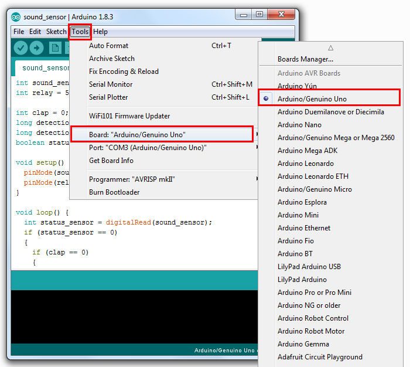Expand the Programmer AVRISP mkII submenu
The image size is (410, 367).
pos(165,179)
